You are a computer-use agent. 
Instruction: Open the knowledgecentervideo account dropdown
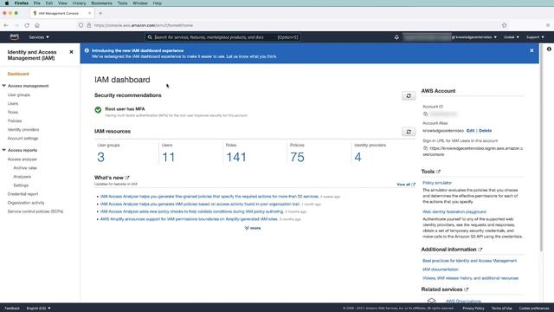click(473, 37)
